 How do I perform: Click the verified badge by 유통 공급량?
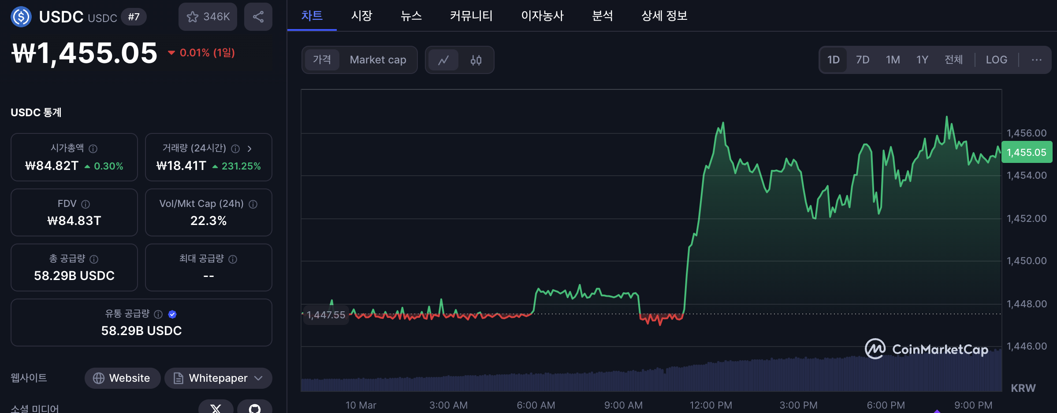[172, 314]
